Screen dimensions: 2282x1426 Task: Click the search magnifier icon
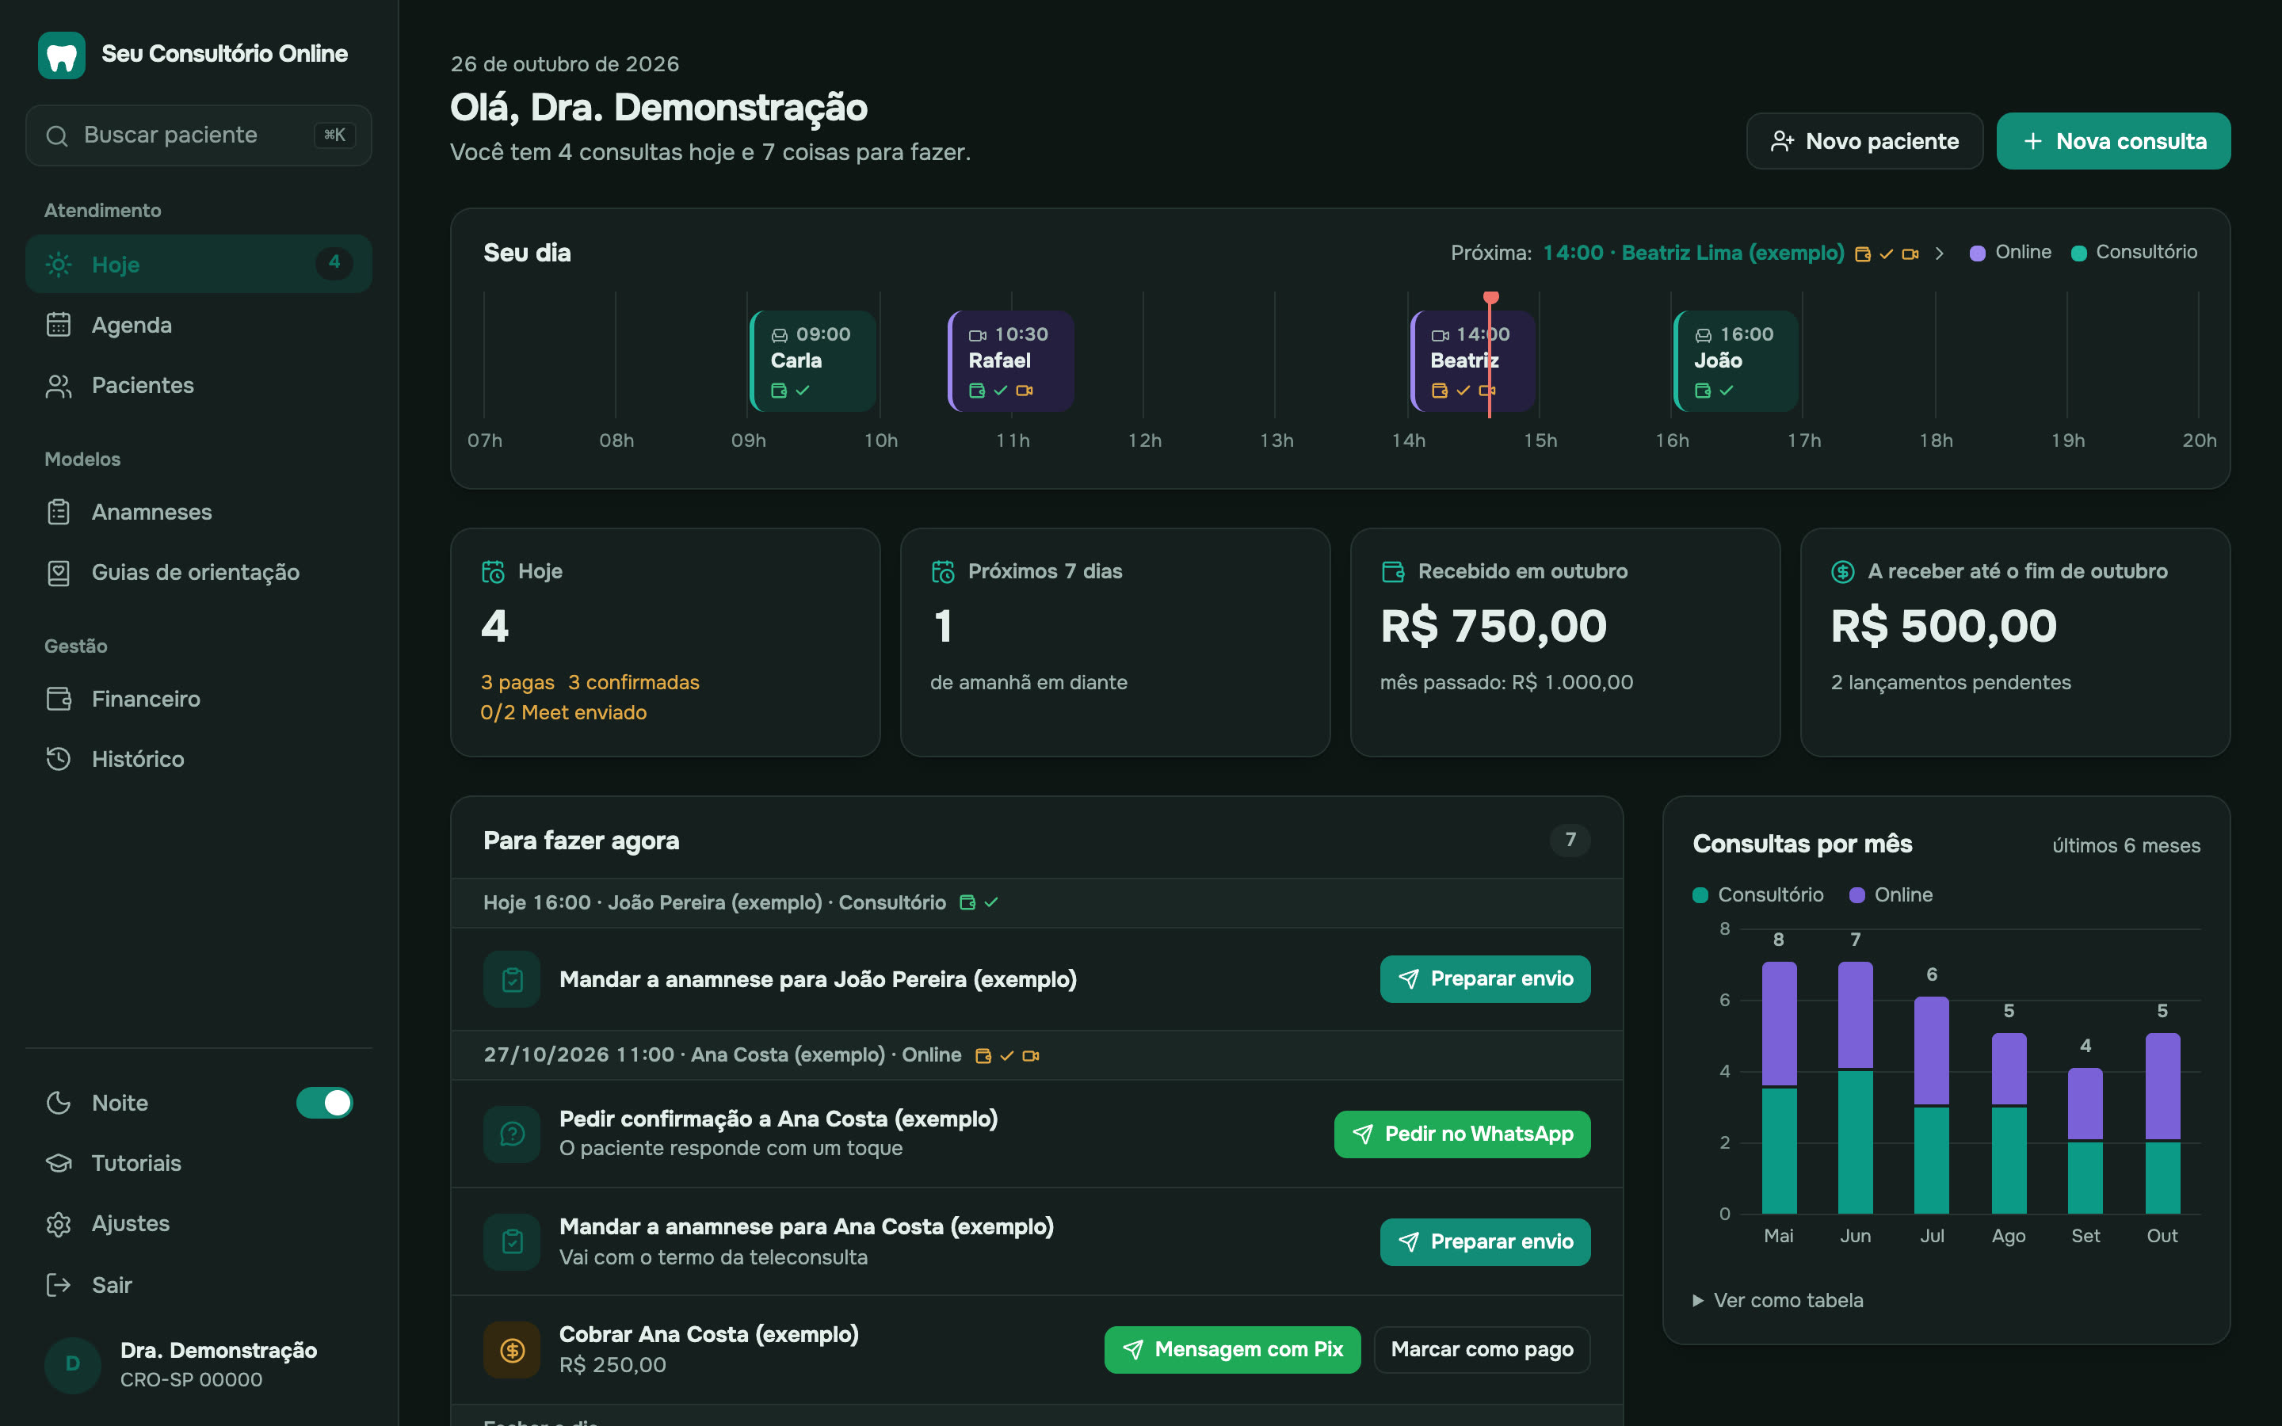click(x=56, y=135)
